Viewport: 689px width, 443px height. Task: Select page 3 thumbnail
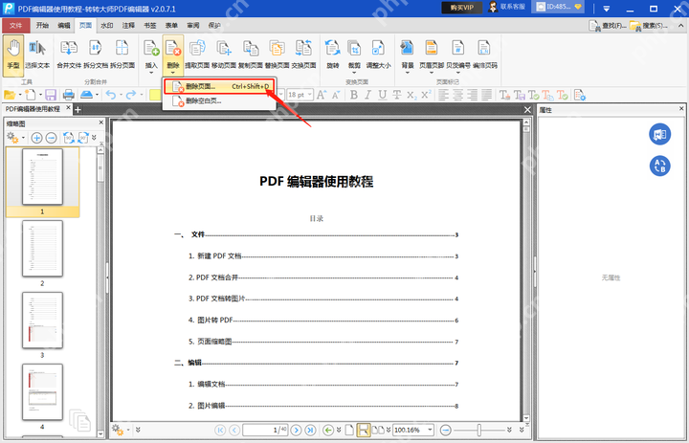coord(42,321)
